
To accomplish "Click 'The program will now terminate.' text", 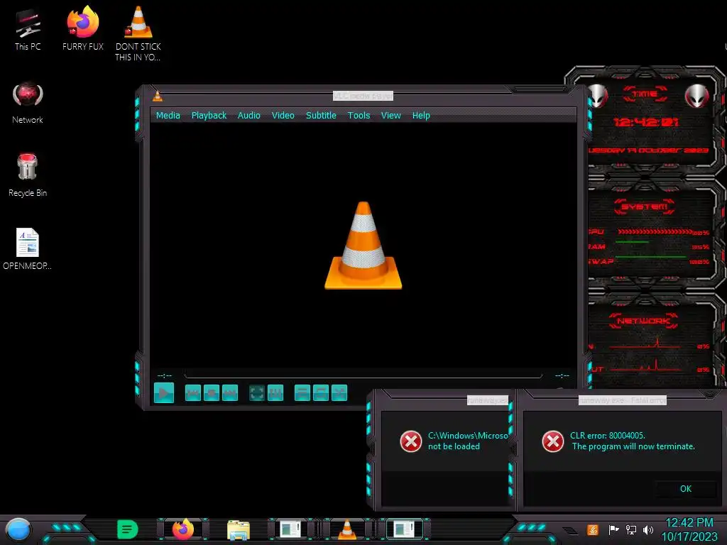I will coord(633,446).
